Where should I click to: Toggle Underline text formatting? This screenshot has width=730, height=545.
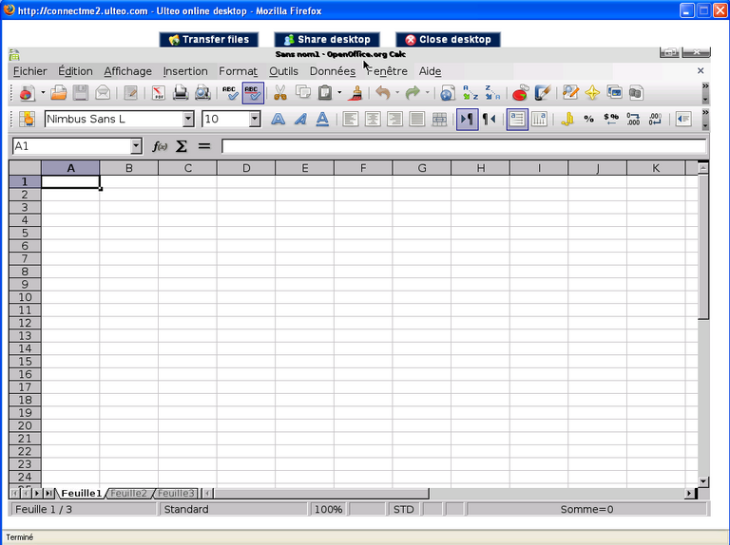click(x=322, y=119)
